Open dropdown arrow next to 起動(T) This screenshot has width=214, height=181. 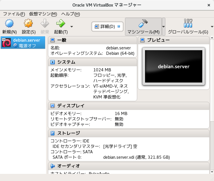[72, 27]
